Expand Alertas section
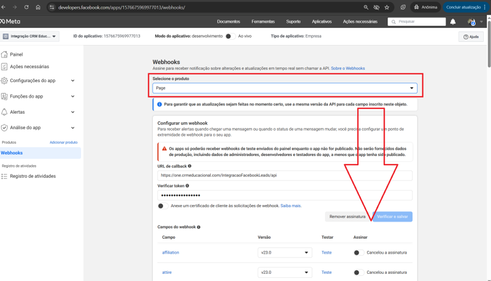491x281 pixels. point(73,112)
